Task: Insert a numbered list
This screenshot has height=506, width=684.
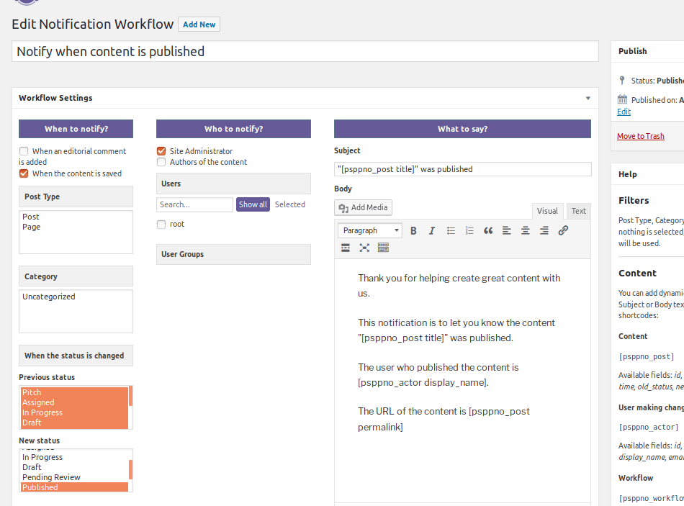Action: [x=469, y=230]
